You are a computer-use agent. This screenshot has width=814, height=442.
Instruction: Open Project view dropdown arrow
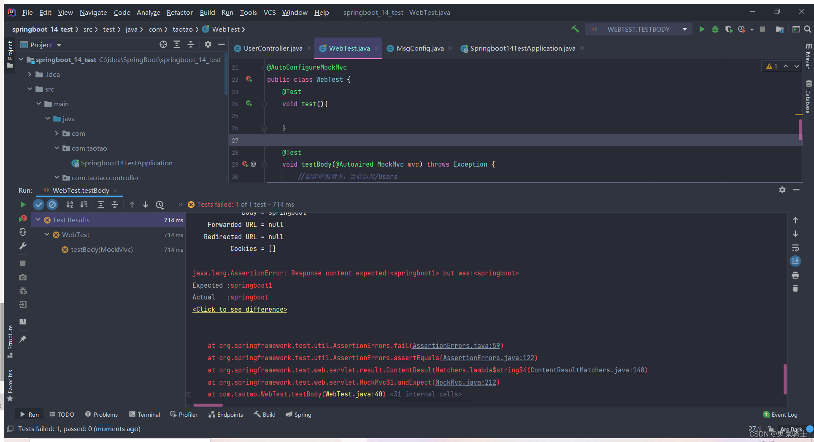click(x=59, y=45)
